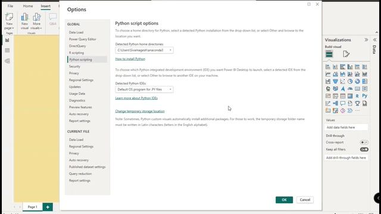Select the Decomposition tree visual

pyautogui.click(x=335, y=103)
